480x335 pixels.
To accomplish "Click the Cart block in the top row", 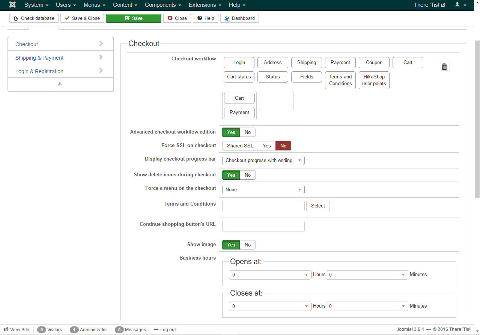I will 408,62.
